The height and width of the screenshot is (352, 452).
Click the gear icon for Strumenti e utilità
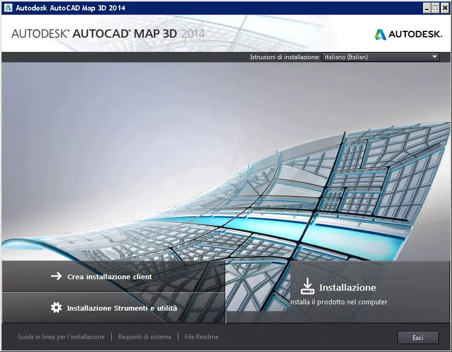[x=56, y=307]
